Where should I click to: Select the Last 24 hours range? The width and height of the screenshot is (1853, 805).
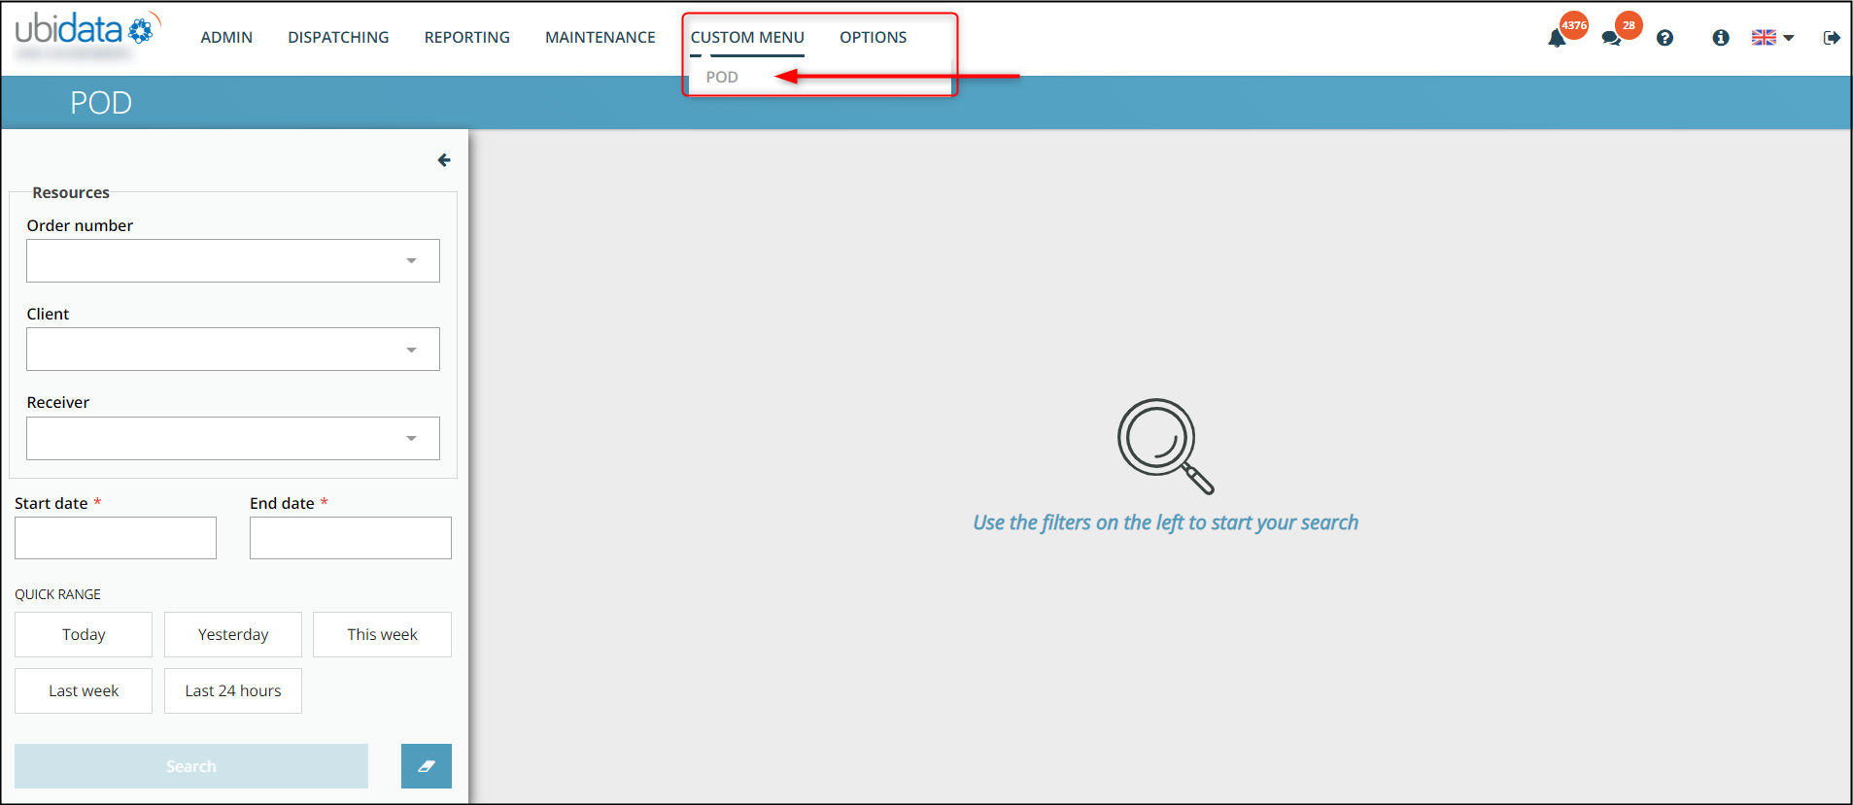click(233, 691)
